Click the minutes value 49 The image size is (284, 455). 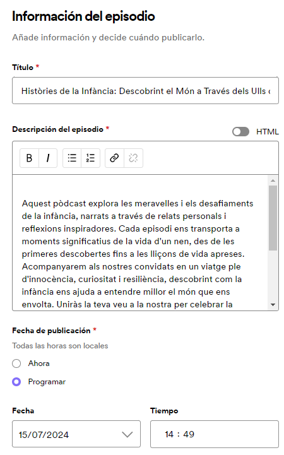click(x=189, y=434)
